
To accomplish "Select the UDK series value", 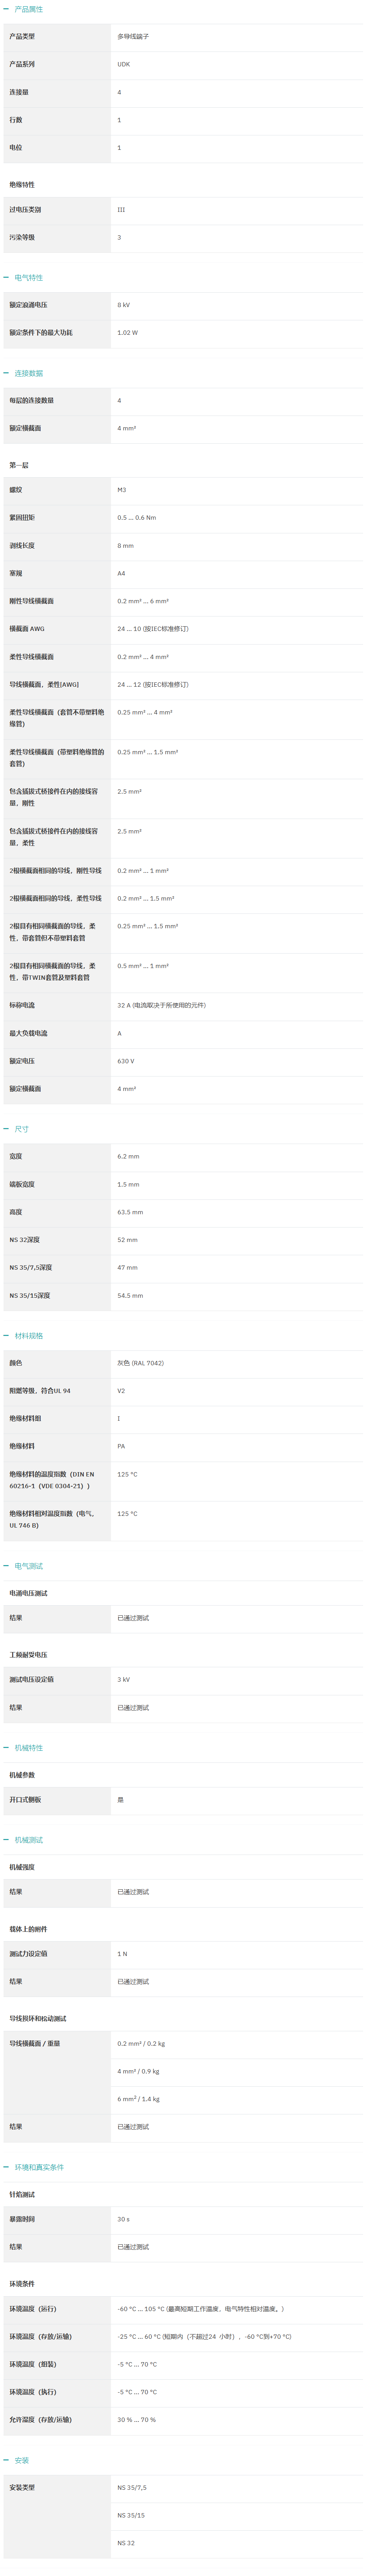I will [123, 64].
